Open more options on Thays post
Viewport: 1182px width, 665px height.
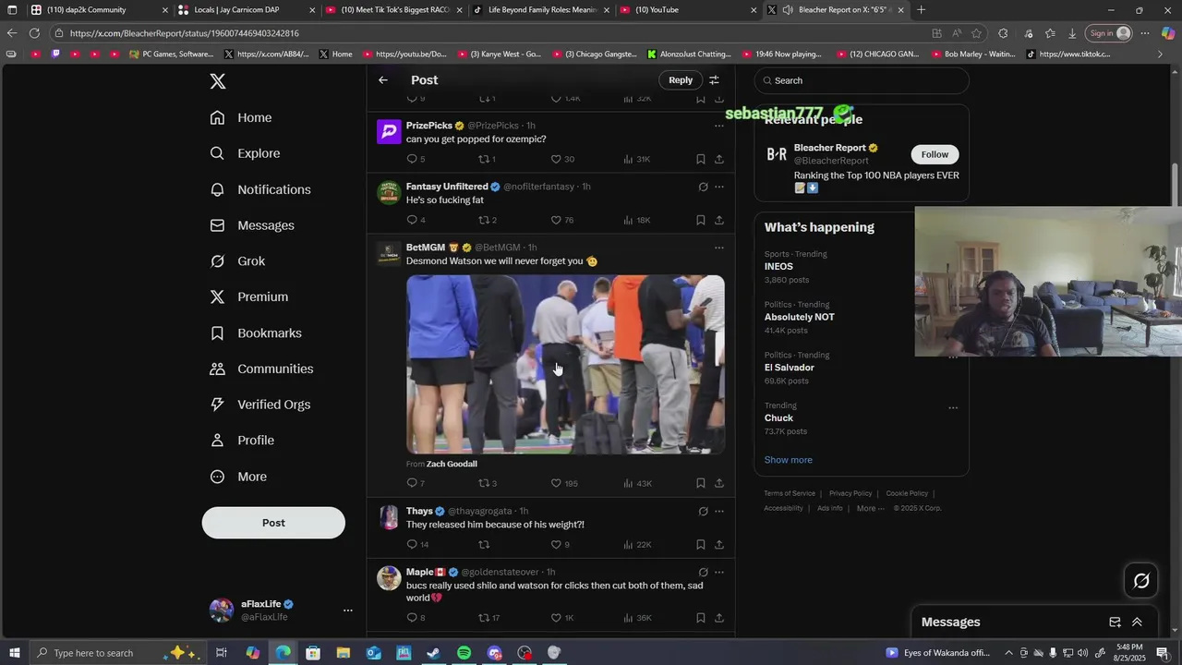[x=719, y=512]
